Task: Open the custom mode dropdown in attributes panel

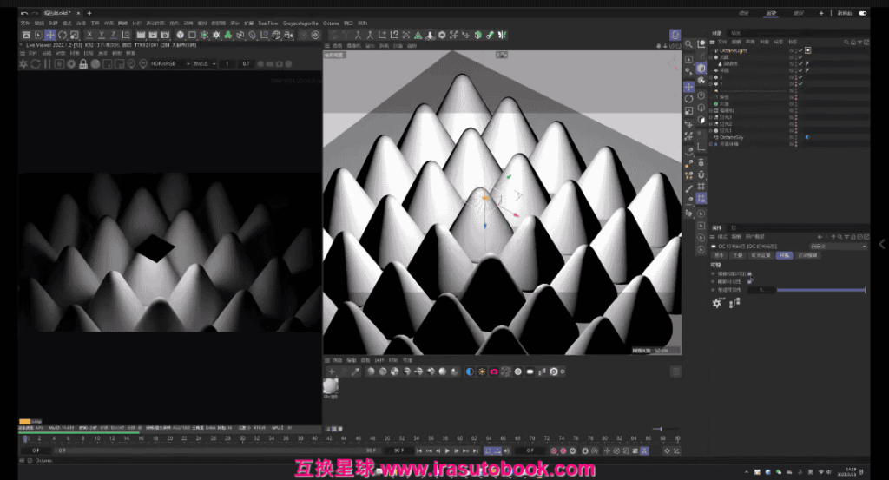Action: pyautogui.click(x=838, y=247)
